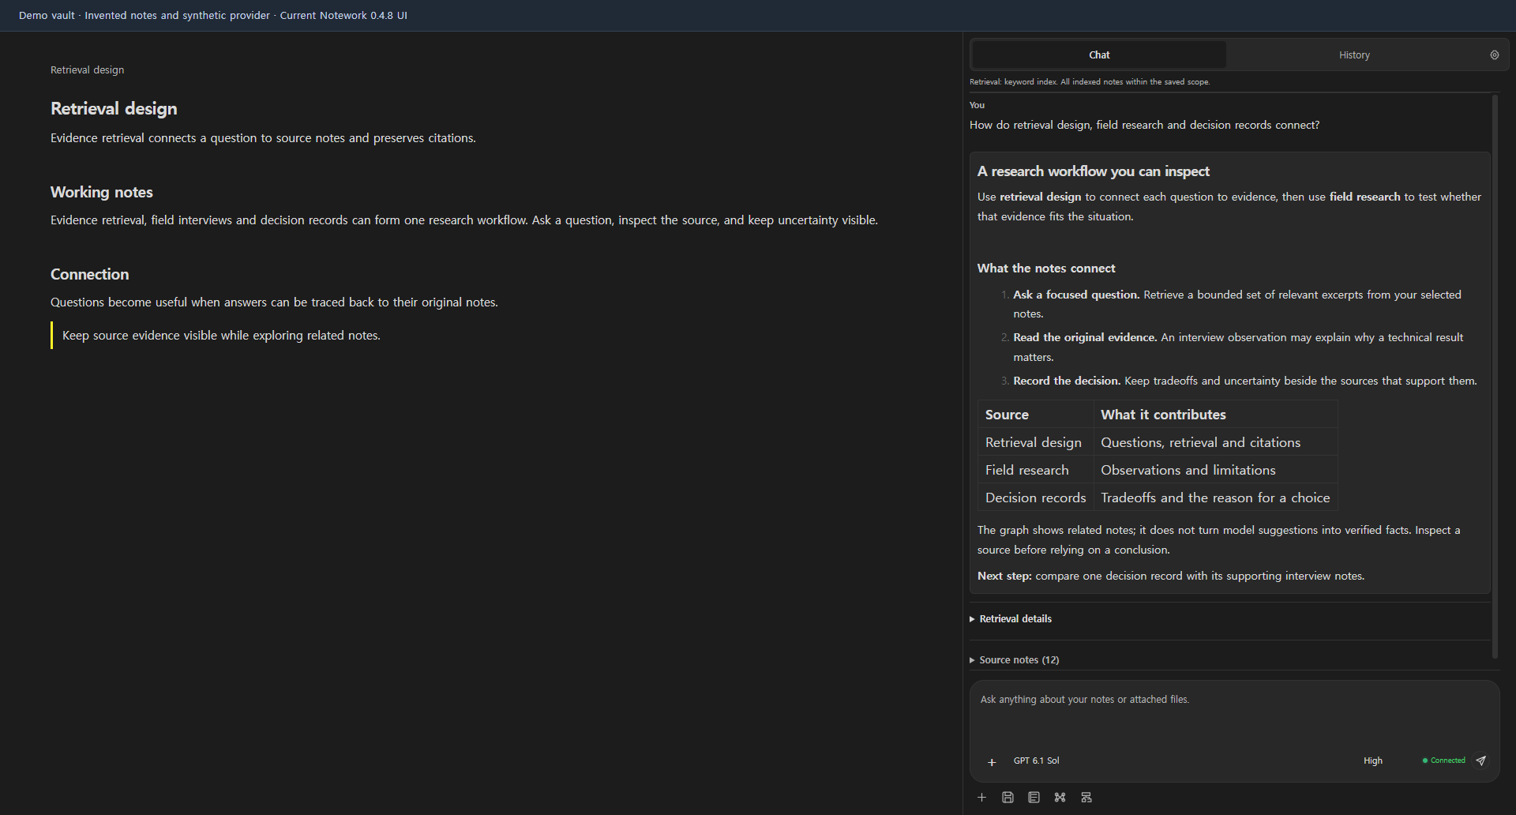1516x815 pixels.
Task: Click the Retrieval design note title
Action: click(x=114, y=108)
